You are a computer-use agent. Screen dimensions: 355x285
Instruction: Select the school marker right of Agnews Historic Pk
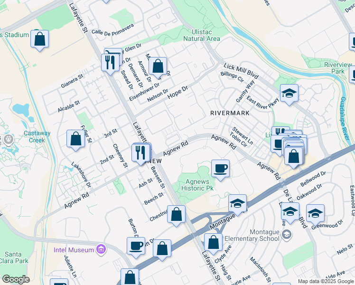click(x=237, y=203)
